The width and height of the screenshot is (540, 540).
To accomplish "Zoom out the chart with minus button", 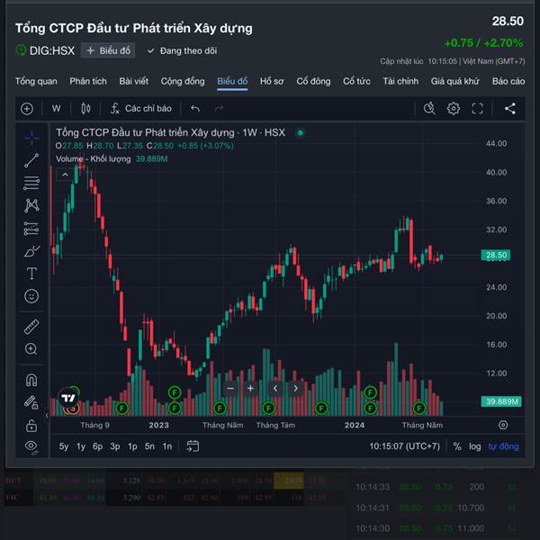I will pyautogui.click(x=230, y=389).
